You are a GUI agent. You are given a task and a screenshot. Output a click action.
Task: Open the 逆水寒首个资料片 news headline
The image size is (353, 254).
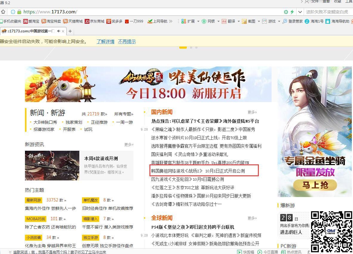click(199, 138)
